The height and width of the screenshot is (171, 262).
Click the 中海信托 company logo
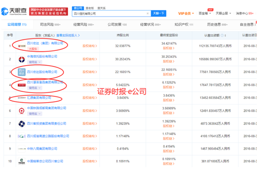(x=22, y=59)
